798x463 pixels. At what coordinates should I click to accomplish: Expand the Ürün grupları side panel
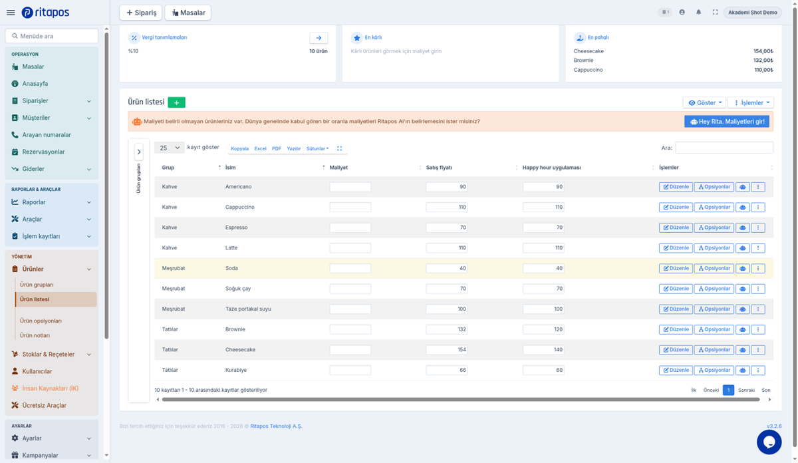click(x=139, y=152)
